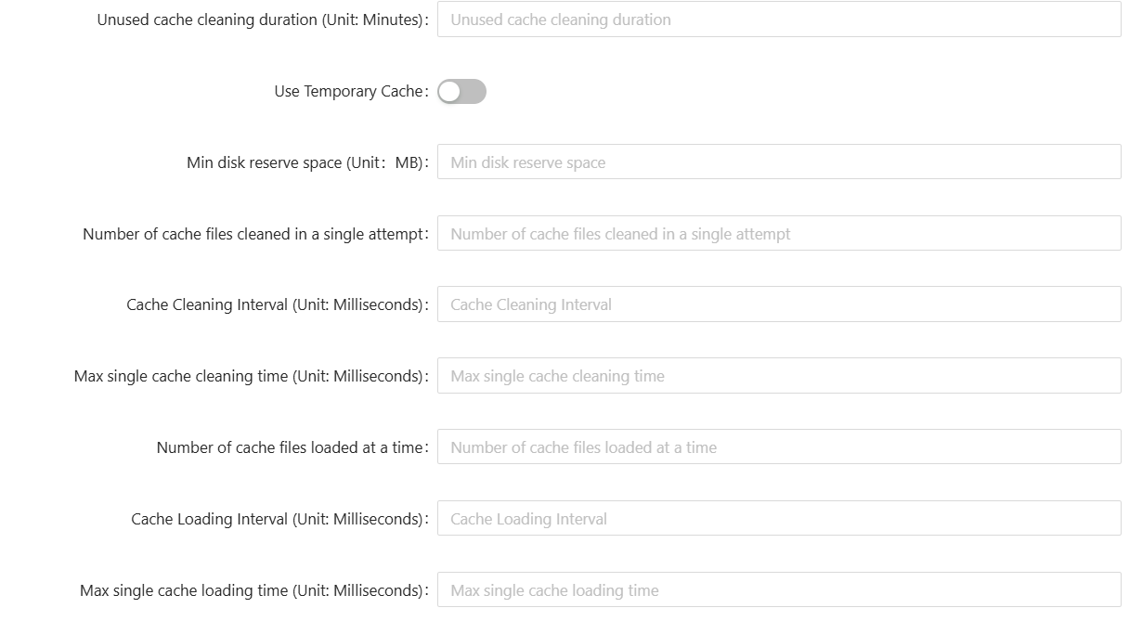Viewport: 1142px width, 634px height.
Task: Click the Max single cache cleaning time input
Action: click(x=778, y=376)
